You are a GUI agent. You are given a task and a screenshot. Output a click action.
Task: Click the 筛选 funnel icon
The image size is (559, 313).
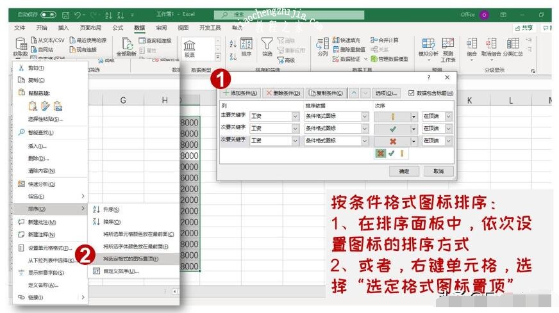coord(267,44)
